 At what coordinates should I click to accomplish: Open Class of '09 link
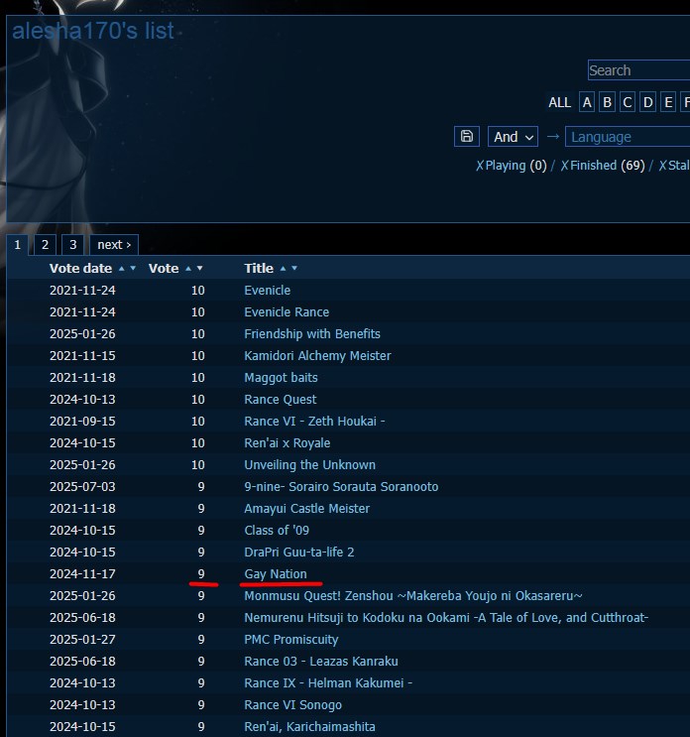tap(277, 531)
